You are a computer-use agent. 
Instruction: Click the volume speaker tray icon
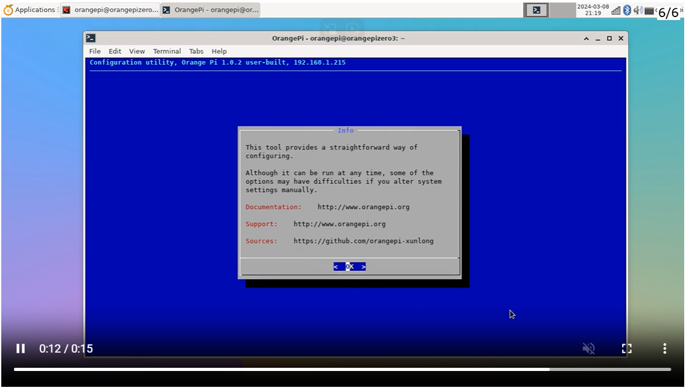tap(638, 10)
